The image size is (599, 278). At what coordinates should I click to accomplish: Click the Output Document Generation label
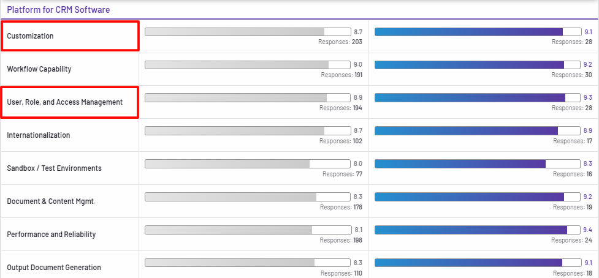pyautogui.click(x=54, y=268)
